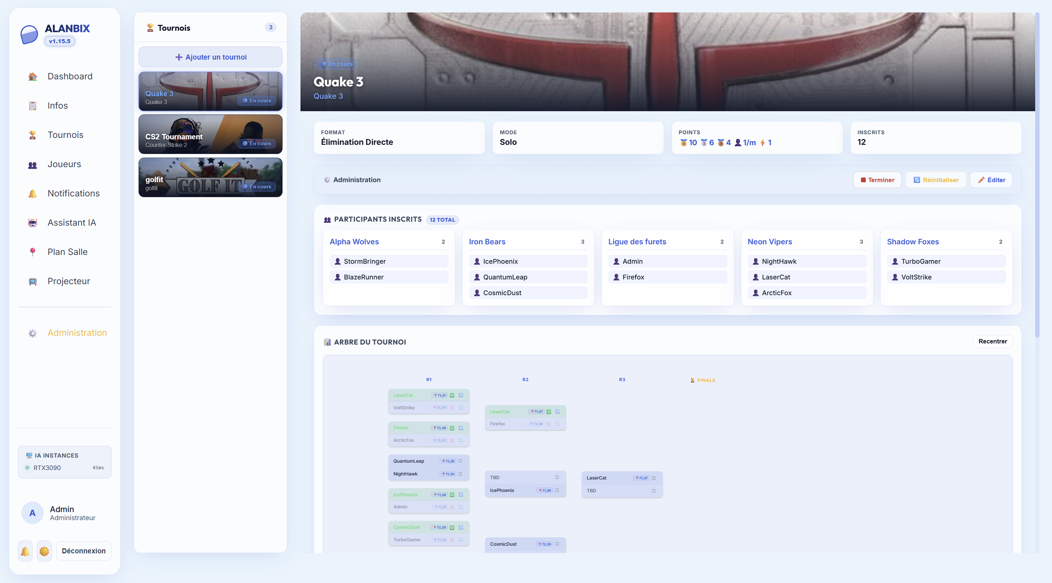Click participant TurboGamer under Shadow Foxes
Image resolution: width=1052 pixels, height=583 pixels.
[946, 262]
